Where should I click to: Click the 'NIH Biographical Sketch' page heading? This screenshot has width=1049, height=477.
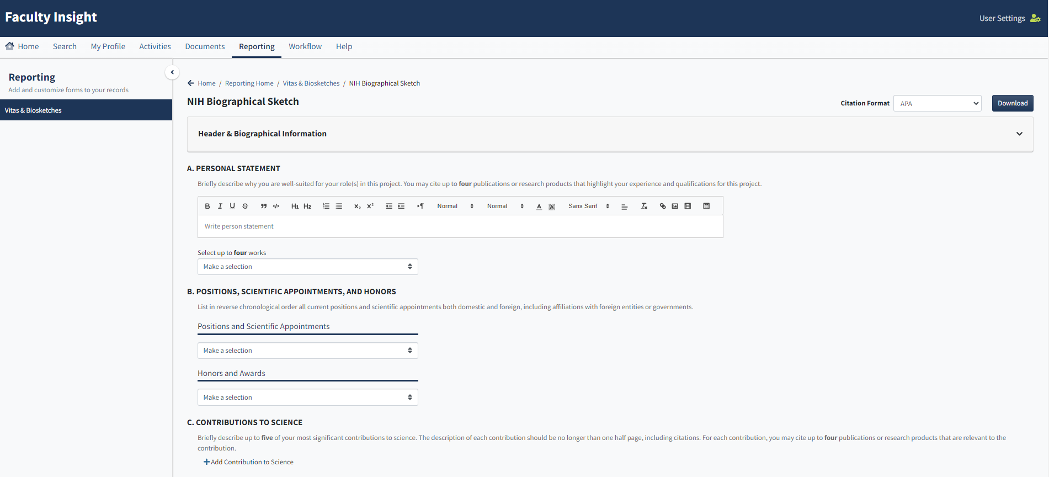pyautogui.click(x=243, y=102)
